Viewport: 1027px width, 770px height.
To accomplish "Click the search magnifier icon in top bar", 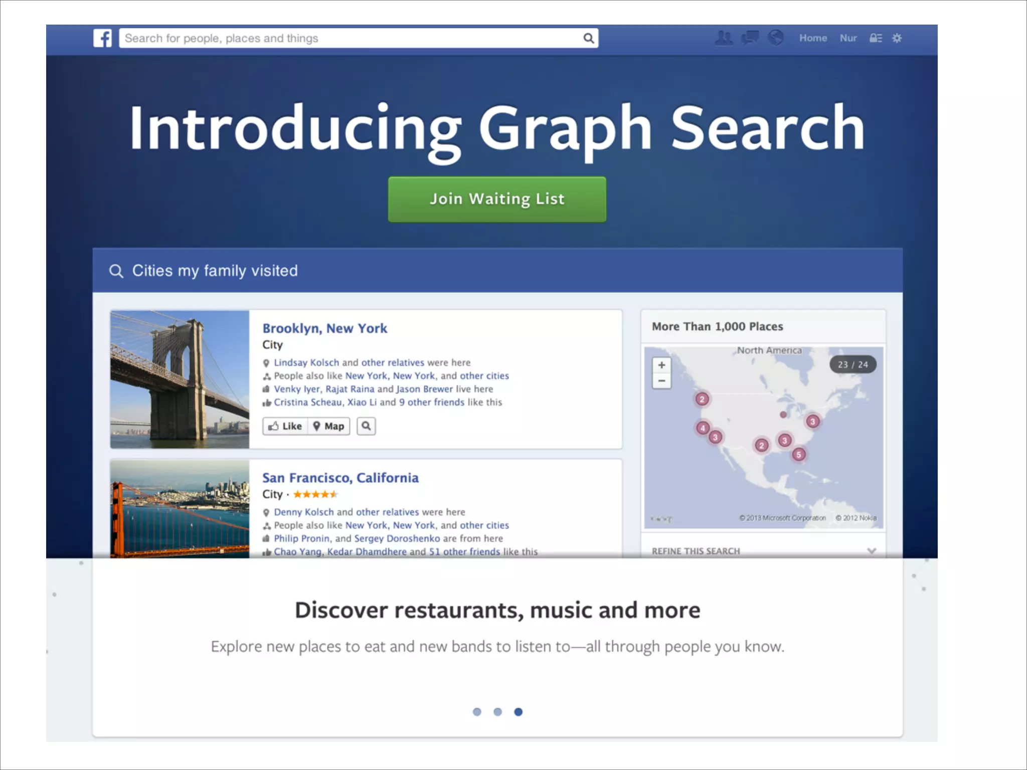I will [588, 38].
